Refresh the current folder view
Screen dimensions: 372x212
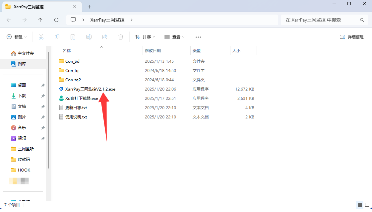(x=56, y=20)
